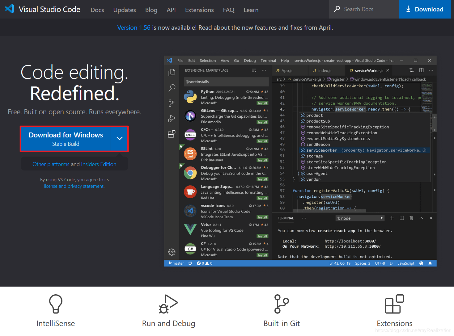Open the Insiders Edition link
This screenshot has width=454, height=336.
(99, 164)
